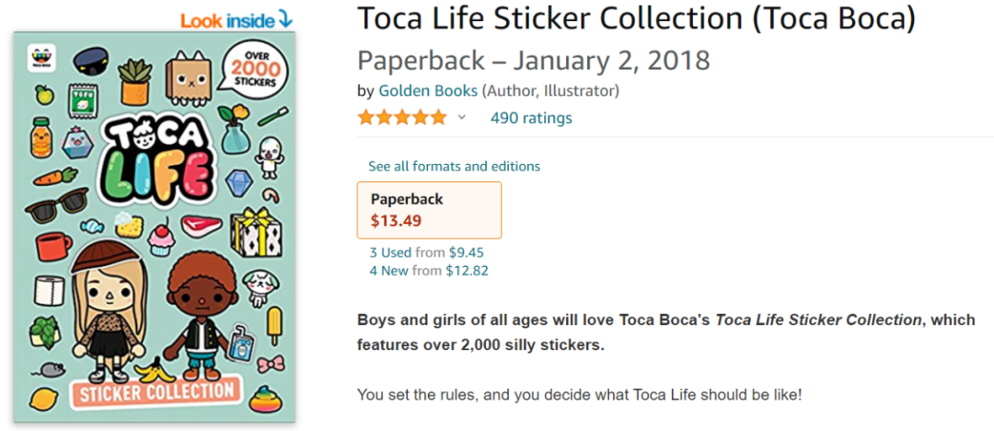The width and height of the screenshot is (994, 431).
Task: View the 4 New from $12.82 offers
Action: point(429,270)
